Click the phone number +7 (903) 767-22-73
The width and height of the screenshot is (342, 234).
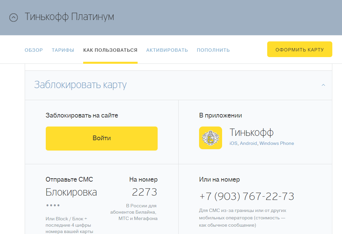(247, 196)
